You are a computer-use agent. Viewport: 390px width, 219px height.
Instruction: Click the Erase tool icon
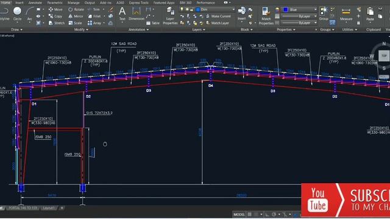point(111,10)
